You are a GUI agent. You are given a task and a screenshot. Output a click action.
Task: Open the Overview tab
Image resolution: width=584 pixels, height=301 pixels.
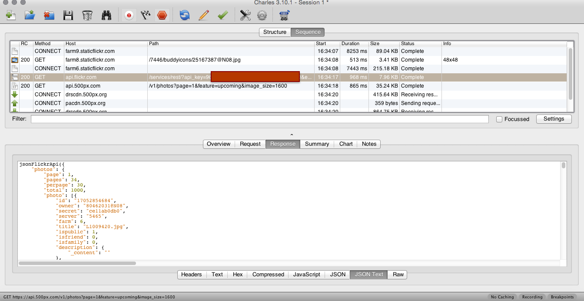[x=219, y=144]
